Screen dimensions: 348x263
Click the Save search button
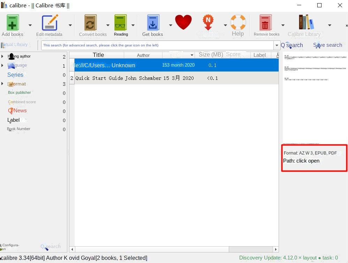pos(327,45)
